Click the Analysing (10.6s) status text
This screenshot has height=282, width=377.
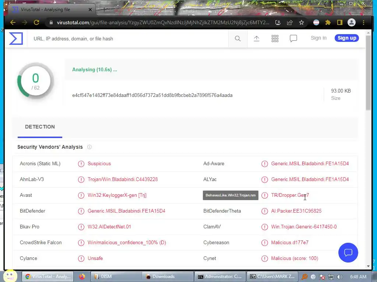[95, 70]
